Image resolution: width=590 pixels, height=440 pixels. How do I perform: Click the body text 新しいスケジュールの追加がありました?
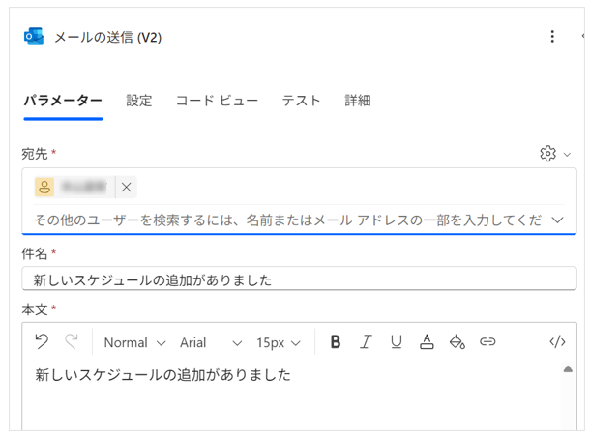point(162,375)
